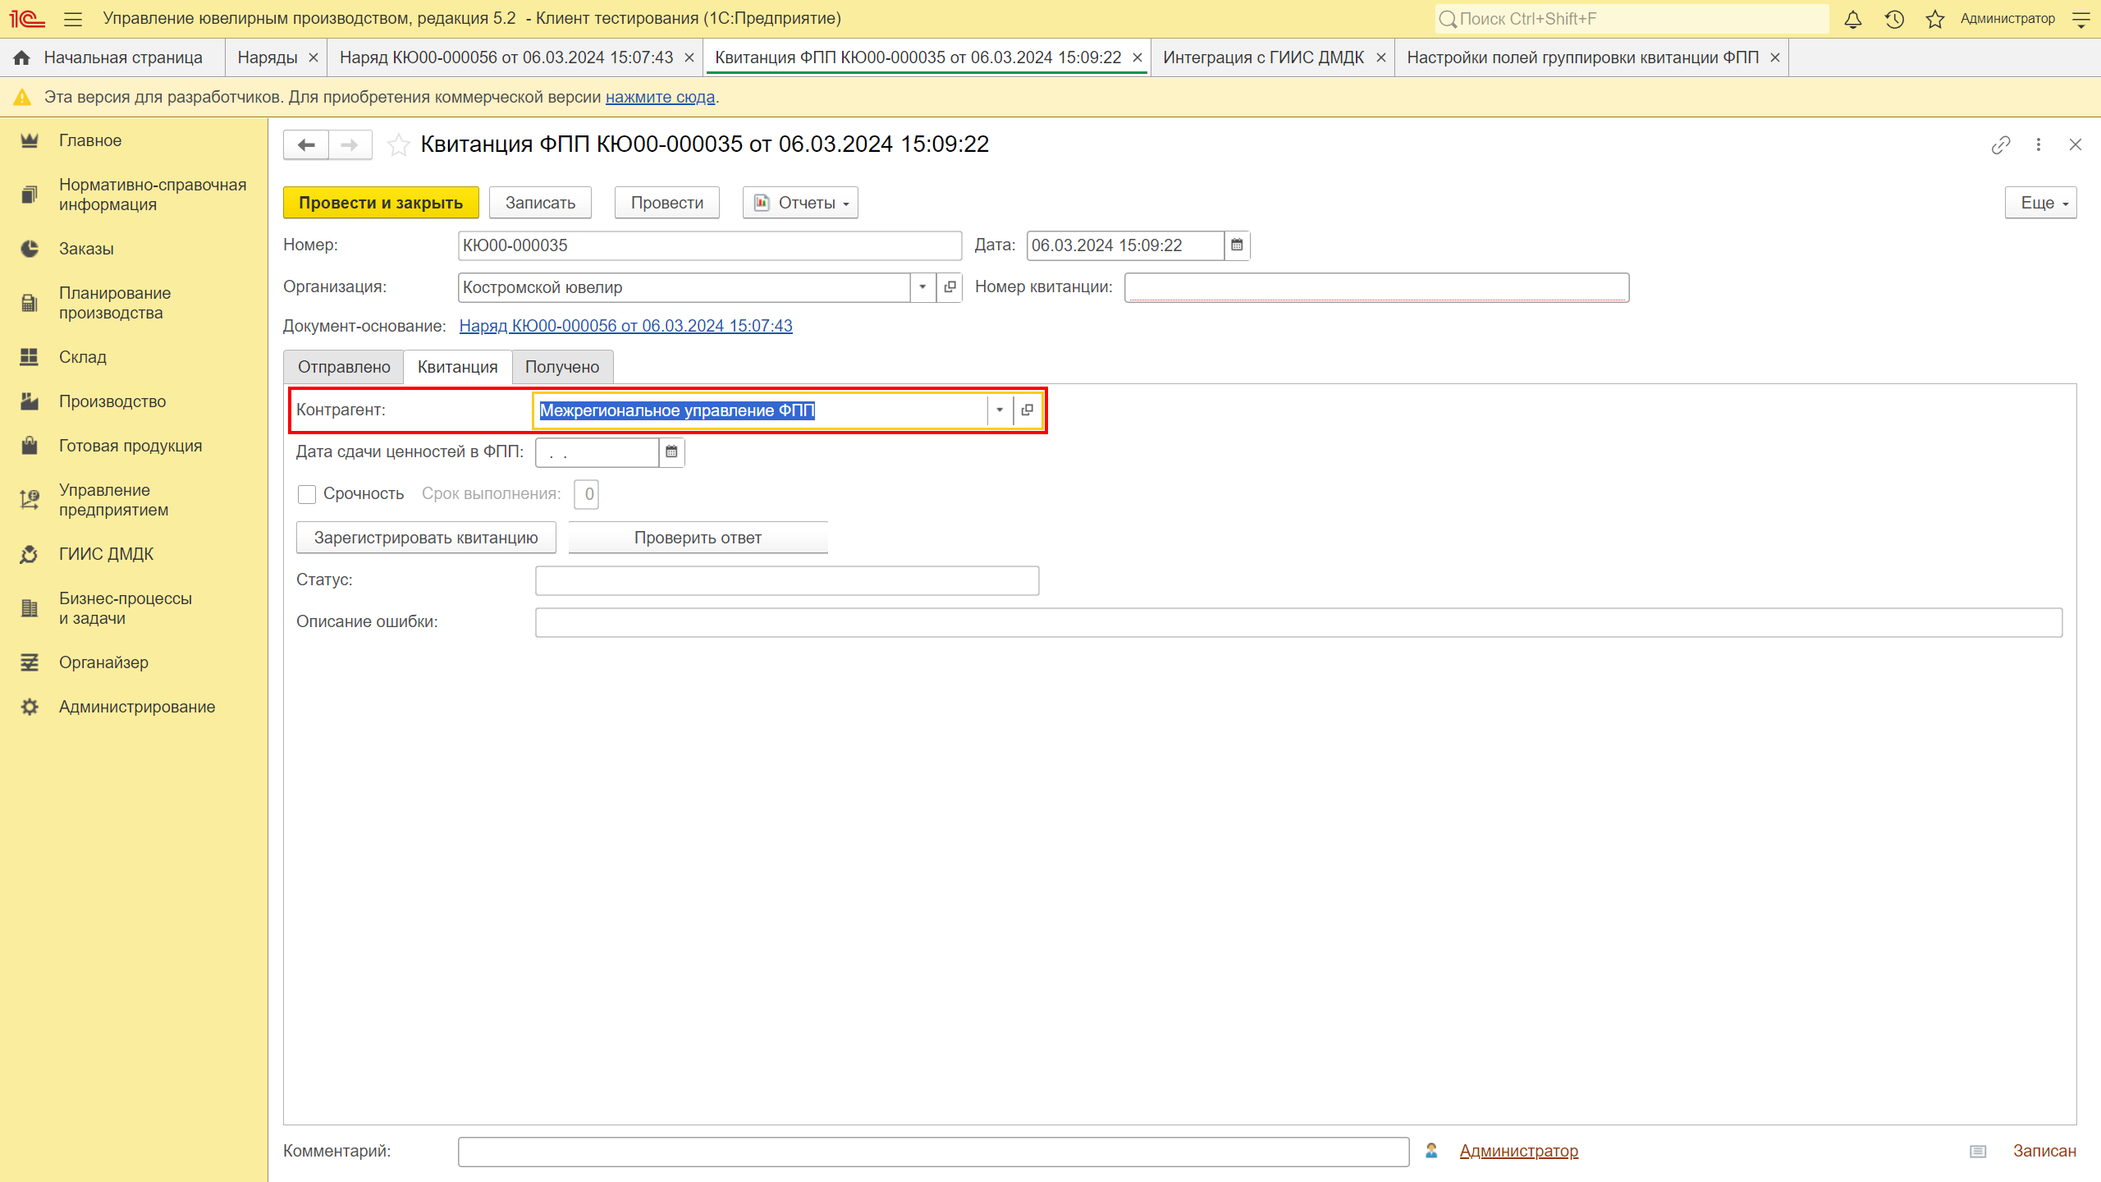Open Наряд КЮ00-000056 base document link
Screen dimensions: 2101x1182
(625, 326)
